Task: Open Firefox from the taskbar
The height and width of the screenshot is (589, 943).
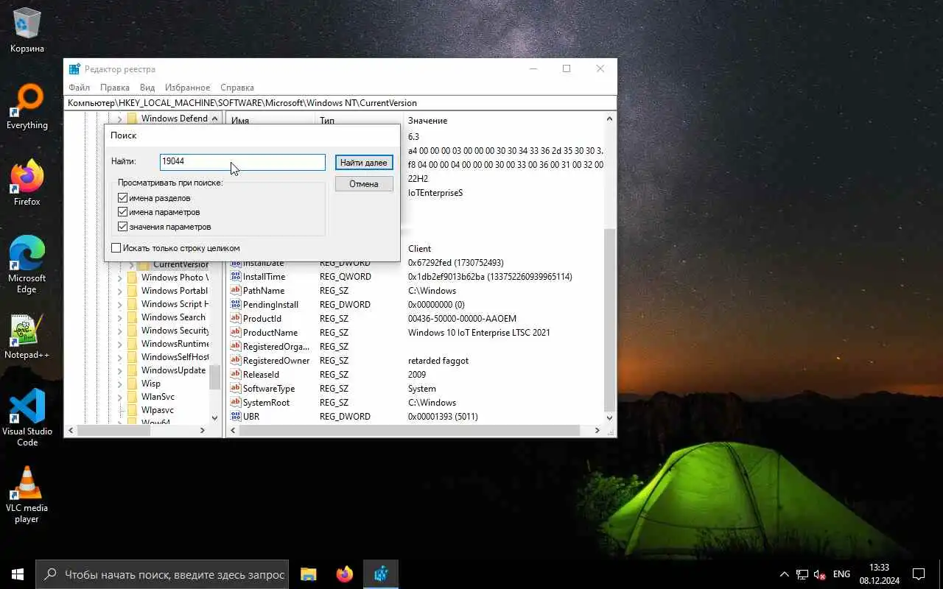Action: [x=344, y=574]
